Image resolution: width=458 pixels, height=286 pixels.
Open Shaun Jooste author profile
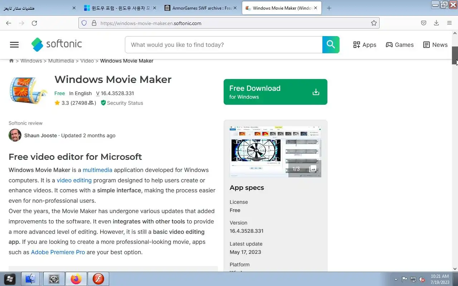[40, 135]
